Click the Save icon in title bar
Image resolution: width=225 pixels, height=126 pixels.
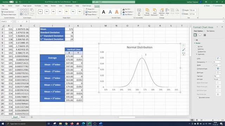(x=17, y=2)
